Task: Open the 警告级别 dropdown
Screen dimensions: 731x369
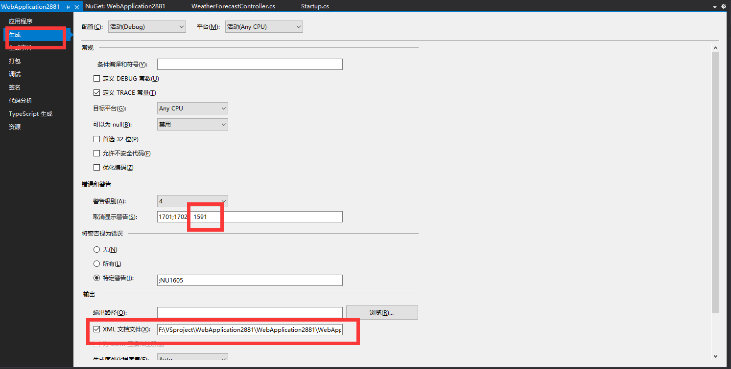Action: point(192,201)
